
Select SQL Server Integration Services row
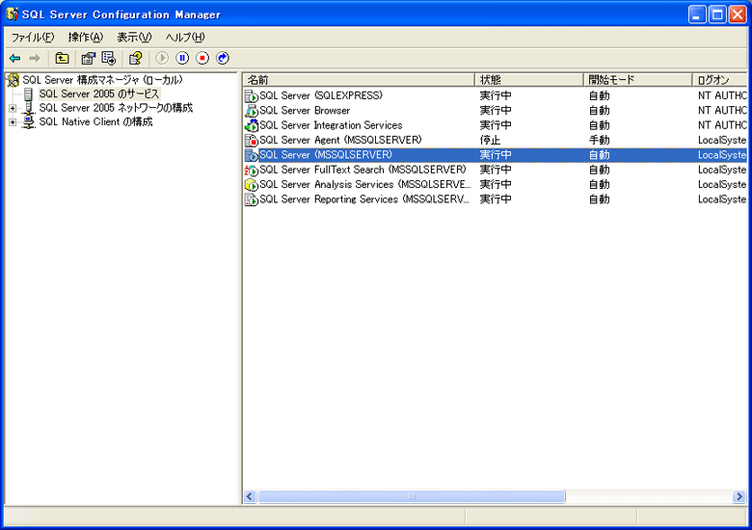coord(496,125)
